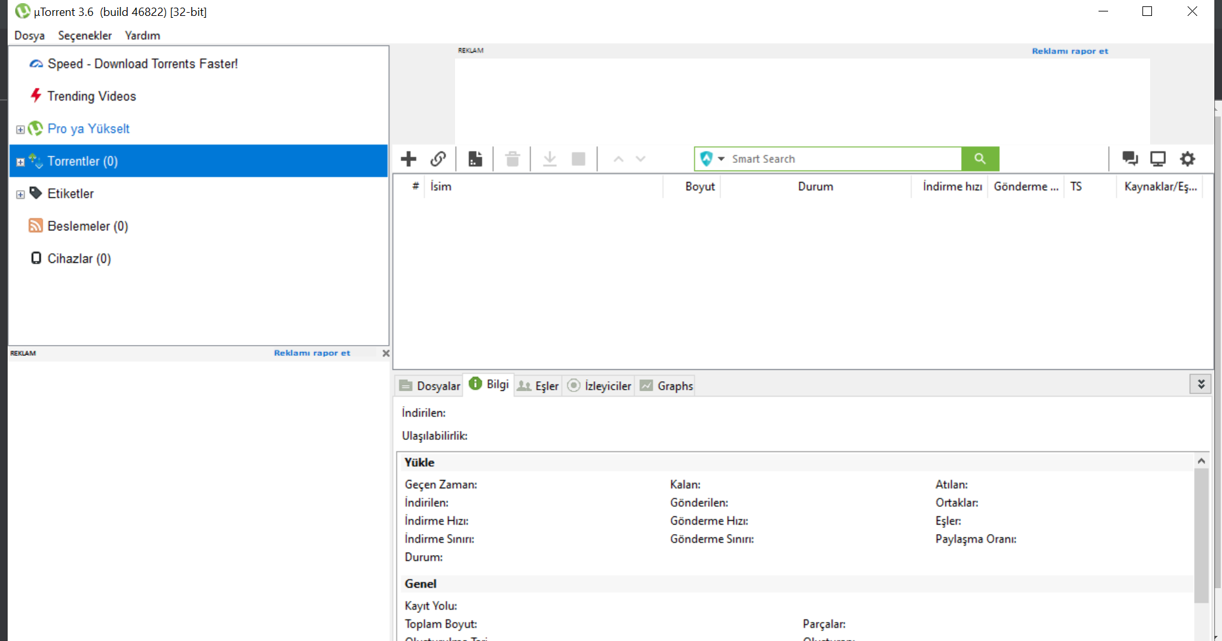Select Pro ya Yükselt sidebar item

click(88, 129)
